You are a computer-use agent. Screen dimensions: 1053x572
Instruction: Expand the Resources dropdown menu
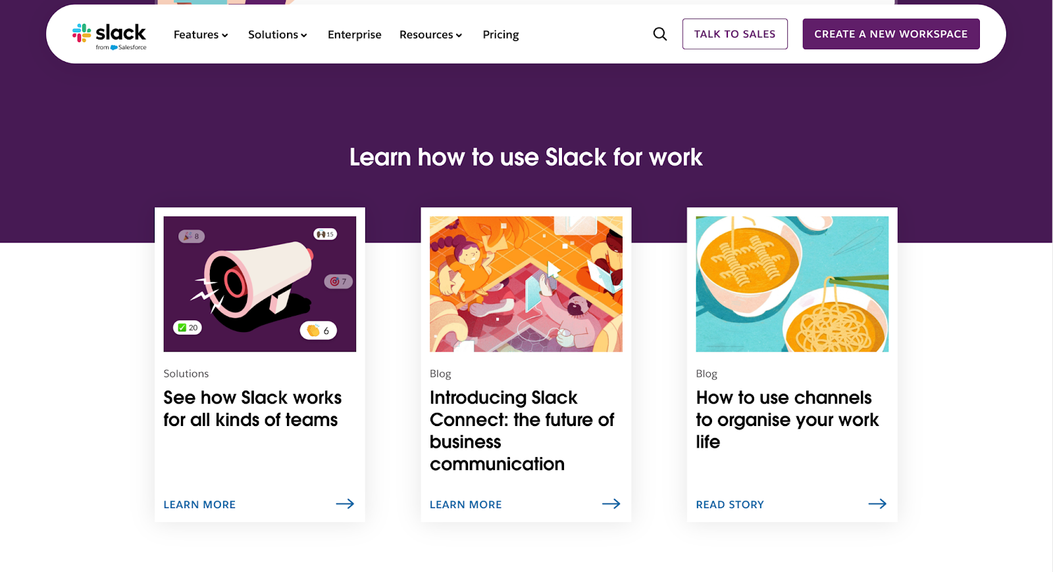(431, 34)
